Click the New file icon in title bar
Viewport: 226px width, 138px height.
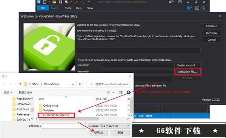[x=45, y=2]
